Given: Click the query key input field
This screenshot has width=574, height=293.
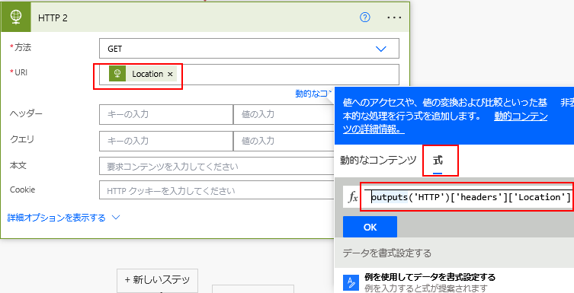Looking at the screenshot, I should click(x=166, y=141).
